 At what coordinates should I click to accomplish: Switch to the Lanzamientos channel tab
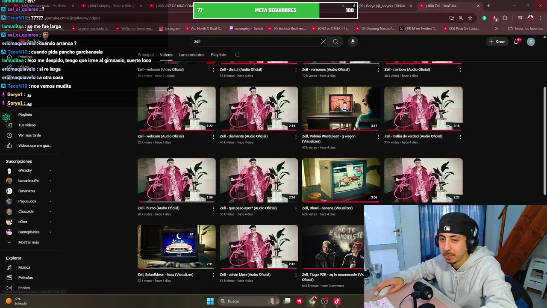coord(191,55)
